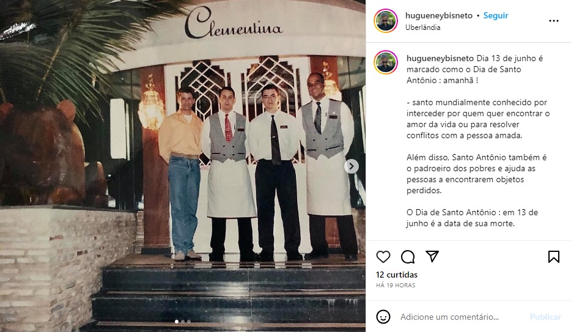Viewport: 571px width, 332px height.
Task: Save the post with the bookmark icon
Action: click(553, 257)
